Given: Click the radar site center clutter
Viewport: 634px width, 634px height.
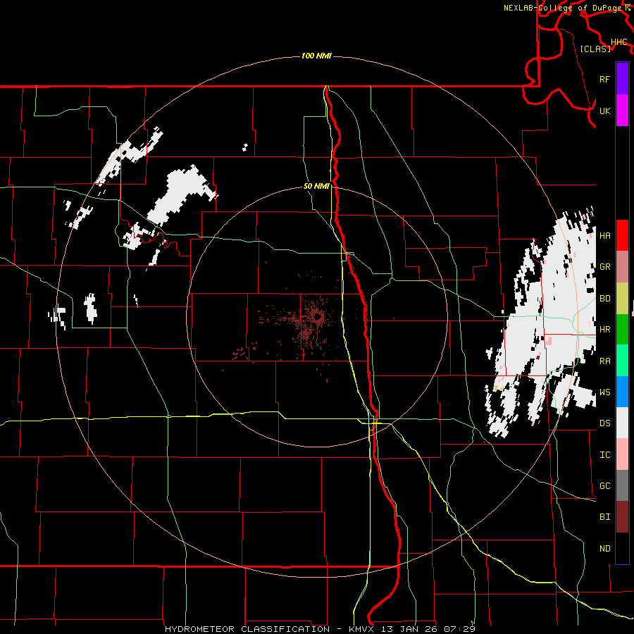Looking at the screenshot, I should point(318,317).
